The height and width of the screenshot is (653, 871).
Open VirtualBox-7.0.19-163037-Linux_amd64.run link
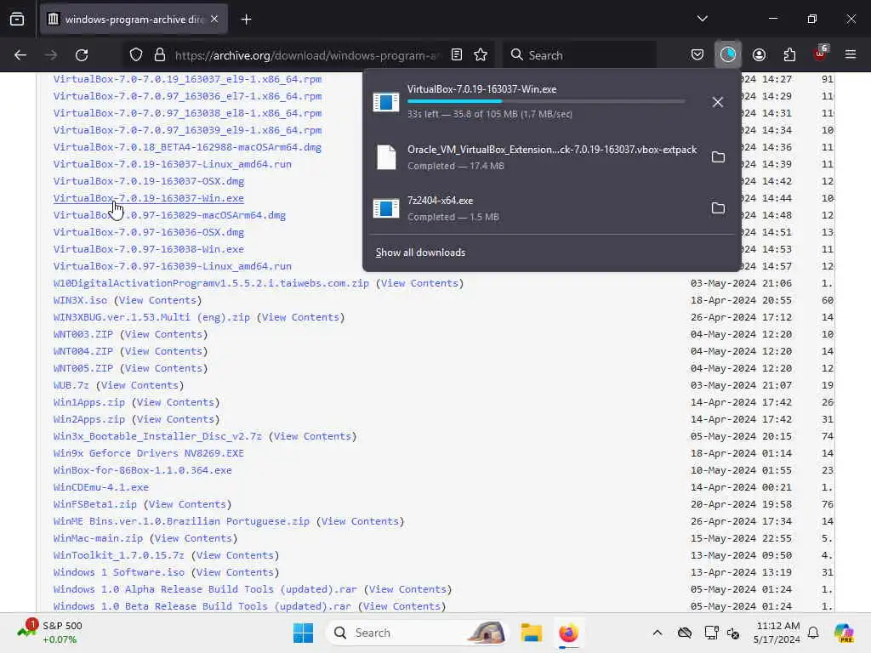pos(172,164)
